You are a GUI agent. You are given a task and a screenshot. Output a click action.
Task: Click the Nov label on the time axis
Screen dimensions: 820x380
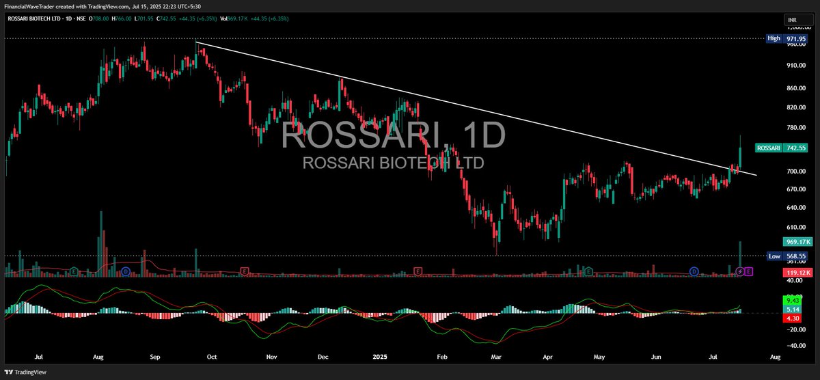click(x=271, y=357)
